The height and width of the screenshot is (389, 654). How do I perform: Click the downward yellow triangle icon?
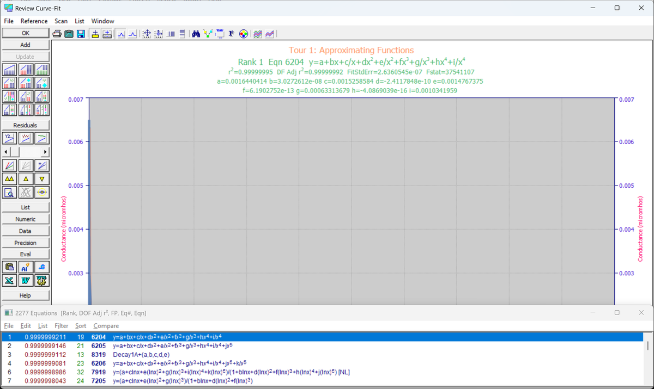(x=42, y=178)
